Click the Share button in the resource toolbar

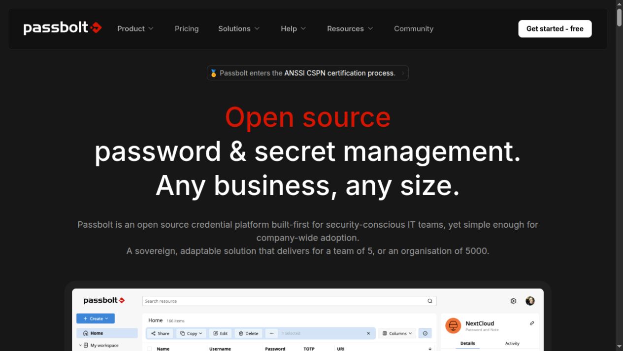coord(160,333)
